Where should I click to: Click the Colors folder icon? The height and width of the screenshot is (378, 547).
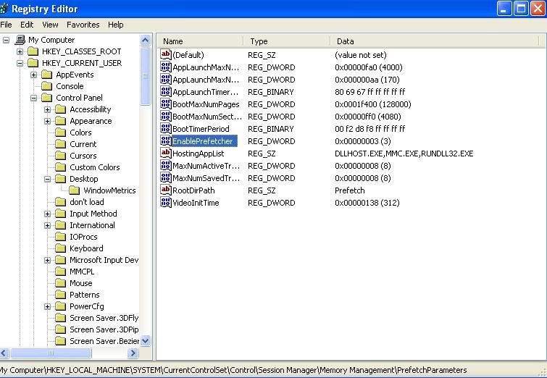tap(61, 133)
